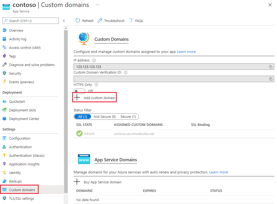This screenshot has height=204, width=277.
Task: Click the sidebar vertical scrollbar
Action: point(66,107)
